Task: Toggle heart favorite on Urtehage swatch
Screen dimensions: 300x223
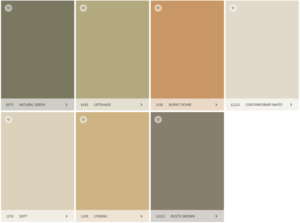Action: [83, 8]
